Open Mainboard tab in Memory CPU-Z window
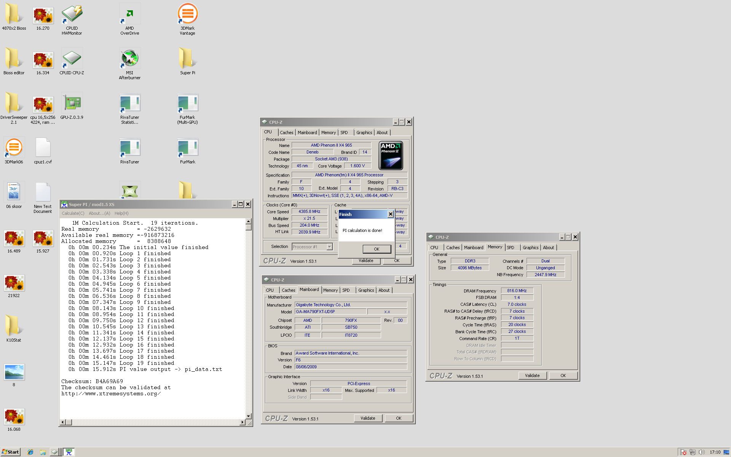Viewport: 731px width, 457px height. pyautogui.click(x=474, y=248)
